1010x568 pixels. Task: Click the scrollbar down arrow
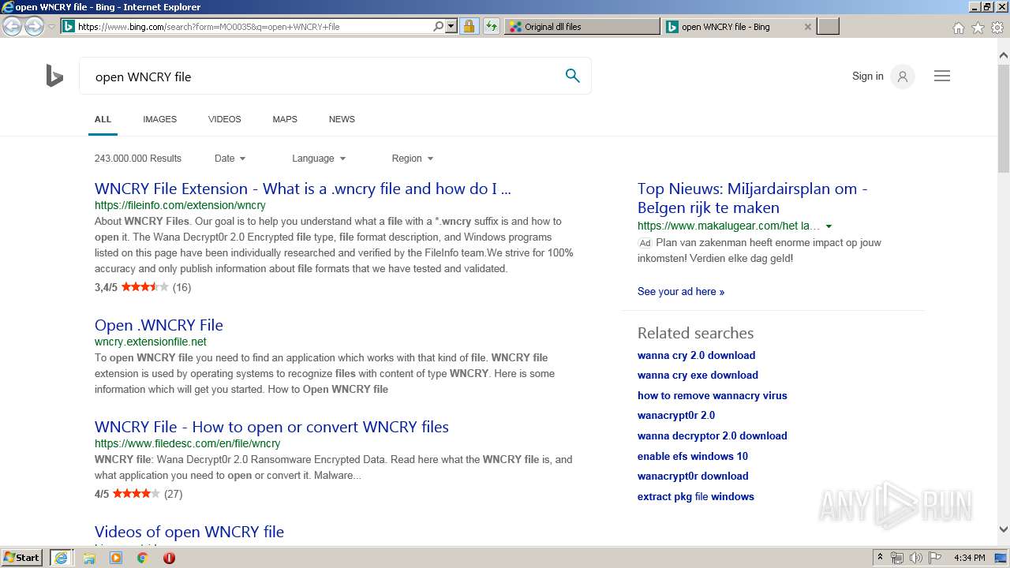coord(1004,529)
